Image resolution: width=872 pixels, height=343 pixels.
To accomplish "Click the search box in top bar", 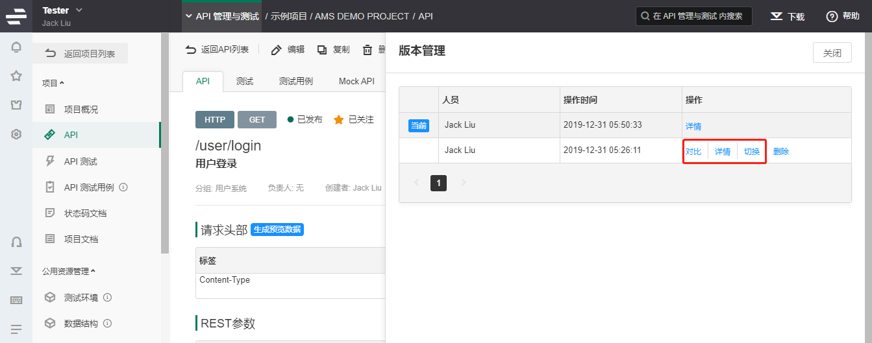I will pyautogui.click(x=693, y=16).
